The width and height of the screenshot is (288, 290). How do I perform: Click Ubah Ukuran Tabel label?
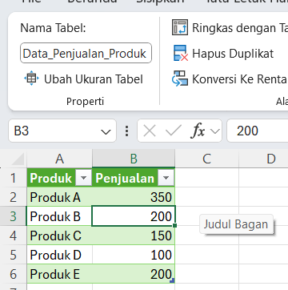click(94, 79)
